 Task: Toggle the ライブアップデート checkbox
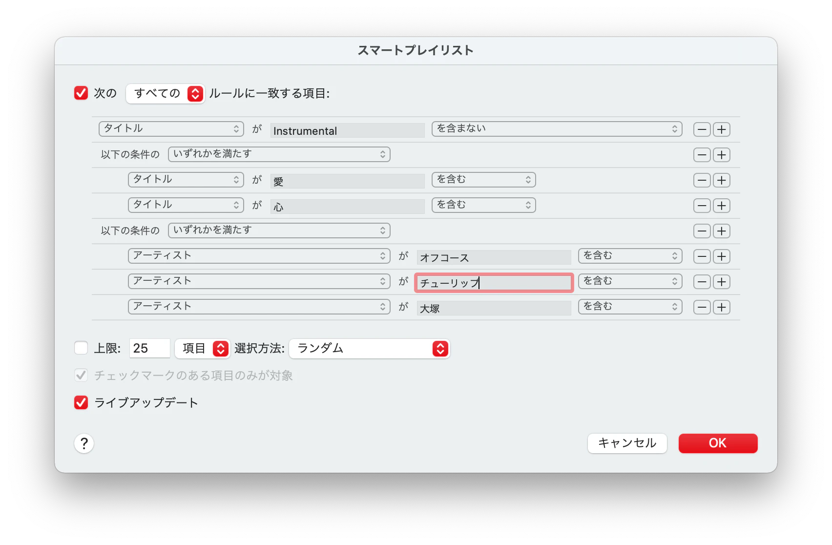tap(81, 402)
